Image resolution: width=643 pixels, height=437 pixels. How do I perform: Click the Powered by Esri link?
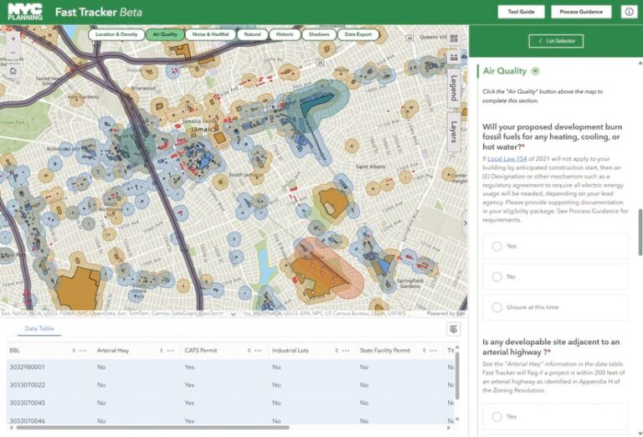point(445,314)
